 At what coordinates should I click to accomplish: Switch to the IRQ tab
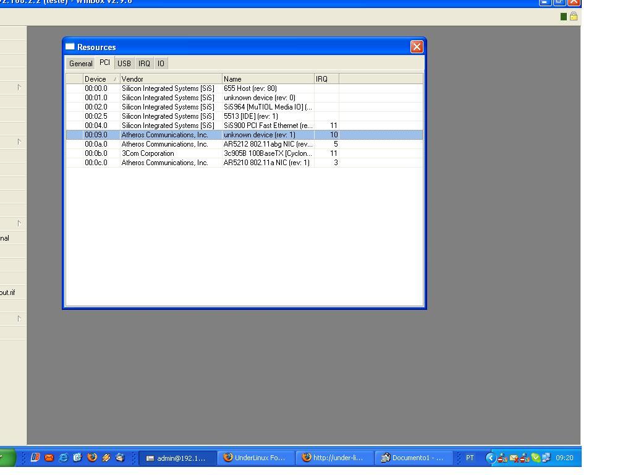pyautogui.click(x=144, y=64)
